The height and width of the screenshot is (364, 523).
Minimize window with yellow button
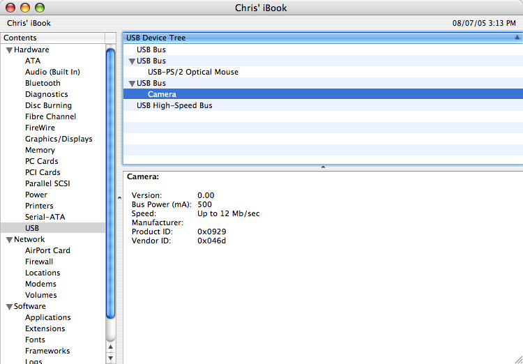25,8
